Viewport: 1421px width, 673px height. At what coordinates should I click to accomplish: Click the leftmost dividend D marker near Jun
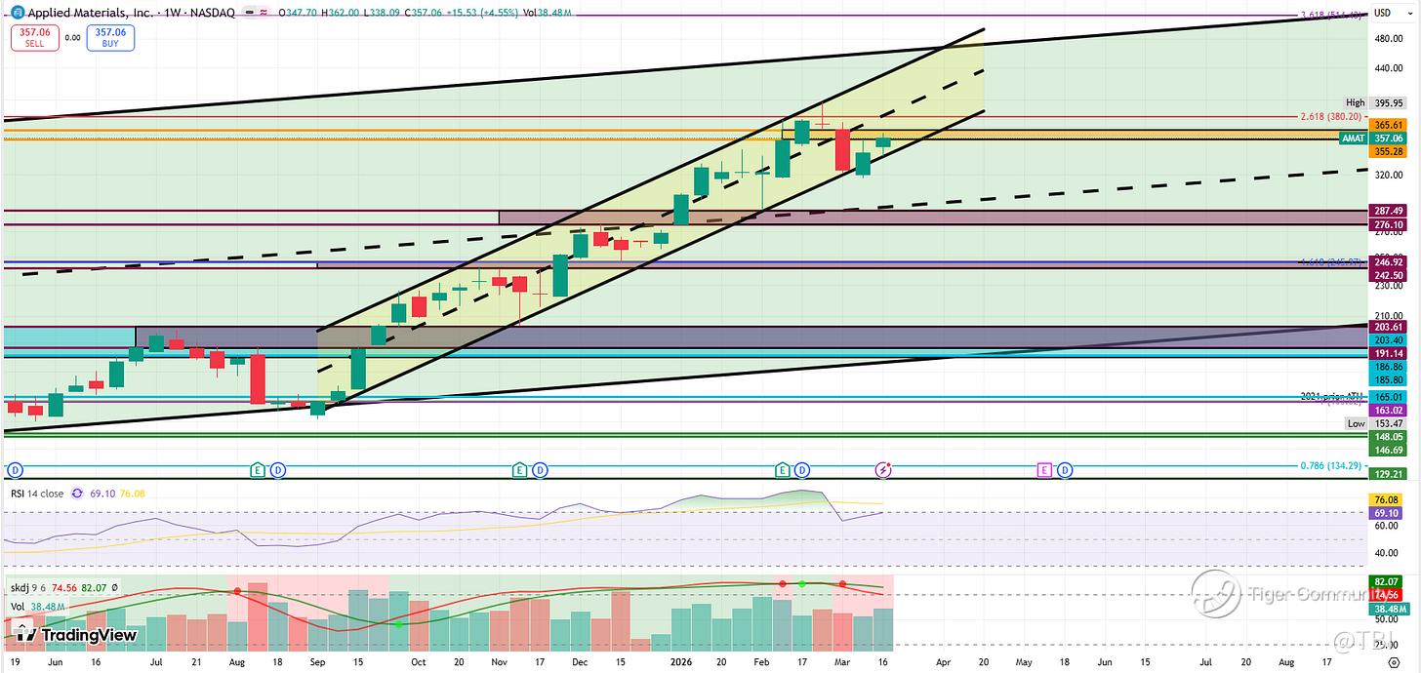point(15,470)
